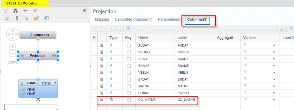Add a Union node from palette
The width and height of the screenshot is (294, 110).
[x=17, y=18]
